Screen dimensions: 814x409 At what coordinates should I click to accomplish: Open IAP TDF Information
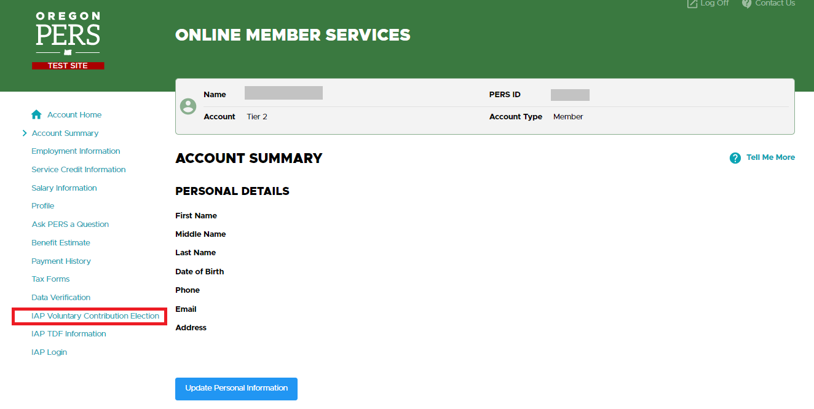(x=68, y=334)
